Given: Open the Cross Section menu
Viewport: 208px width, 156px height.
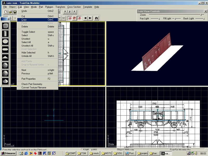Looking at the screenshot, I should tap(74, 7).
